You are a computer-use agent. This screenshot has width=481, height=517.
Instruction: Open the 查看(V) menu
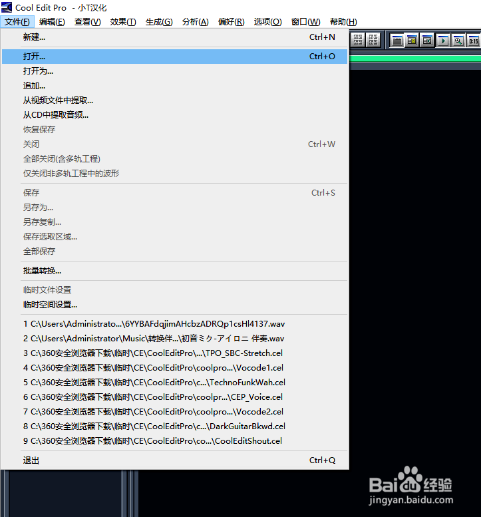coord(87,22)
